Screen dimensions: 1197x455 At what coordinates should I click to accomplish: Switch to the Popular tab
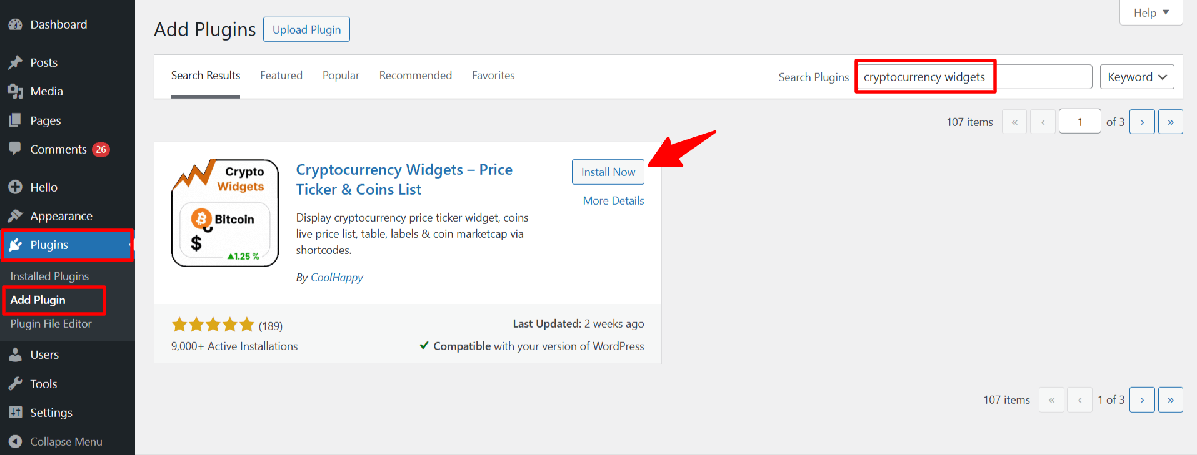pos(341,76)
